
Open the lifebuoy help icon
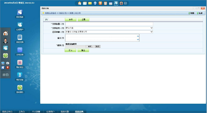pos(121,3)
